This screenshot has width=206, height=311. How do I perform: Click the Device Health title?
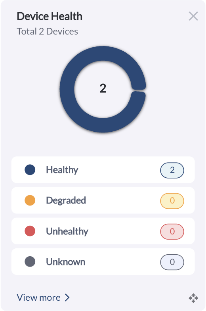[x=50, y=16]
